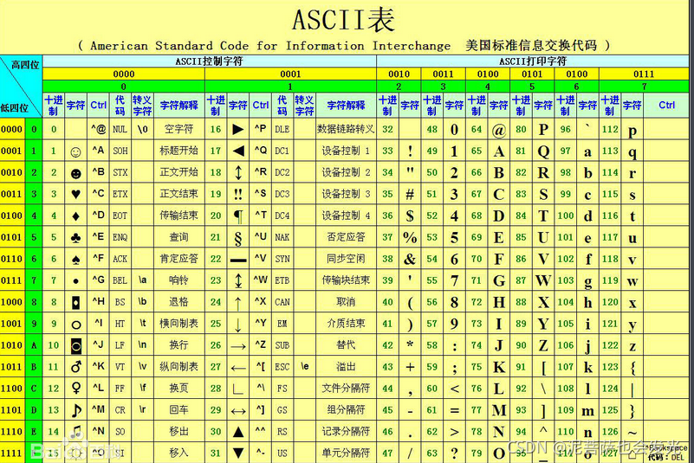Click the 'CAN' code cell
This screenshot has height=463, width=694.
(x=282, y=303)
